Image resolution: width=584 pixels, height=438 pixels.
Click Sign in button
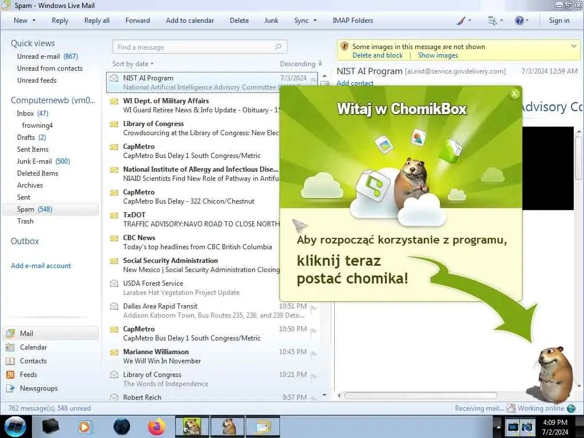(x=559, y=21)
